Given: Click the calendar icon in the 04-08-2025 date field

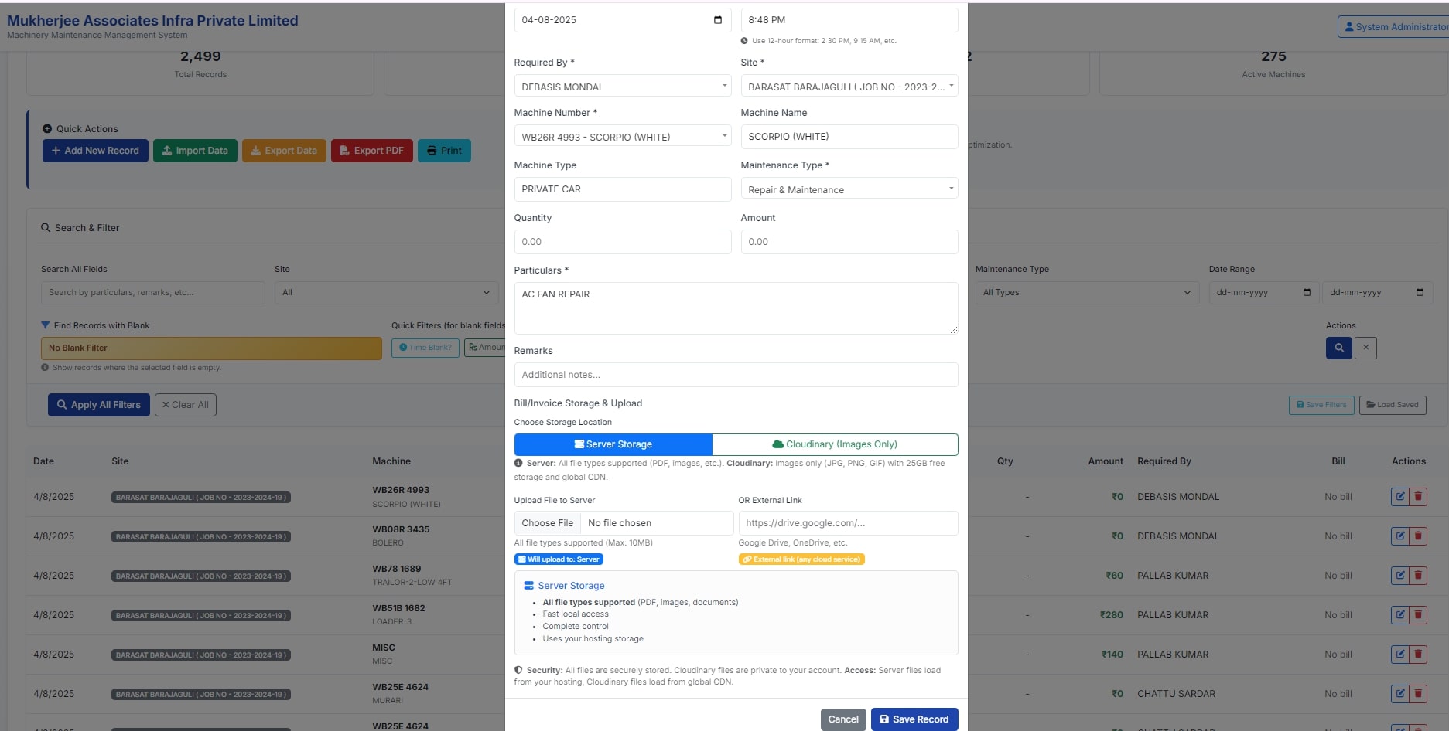Looking at the screenshot, I should click(x=717, y=20).
